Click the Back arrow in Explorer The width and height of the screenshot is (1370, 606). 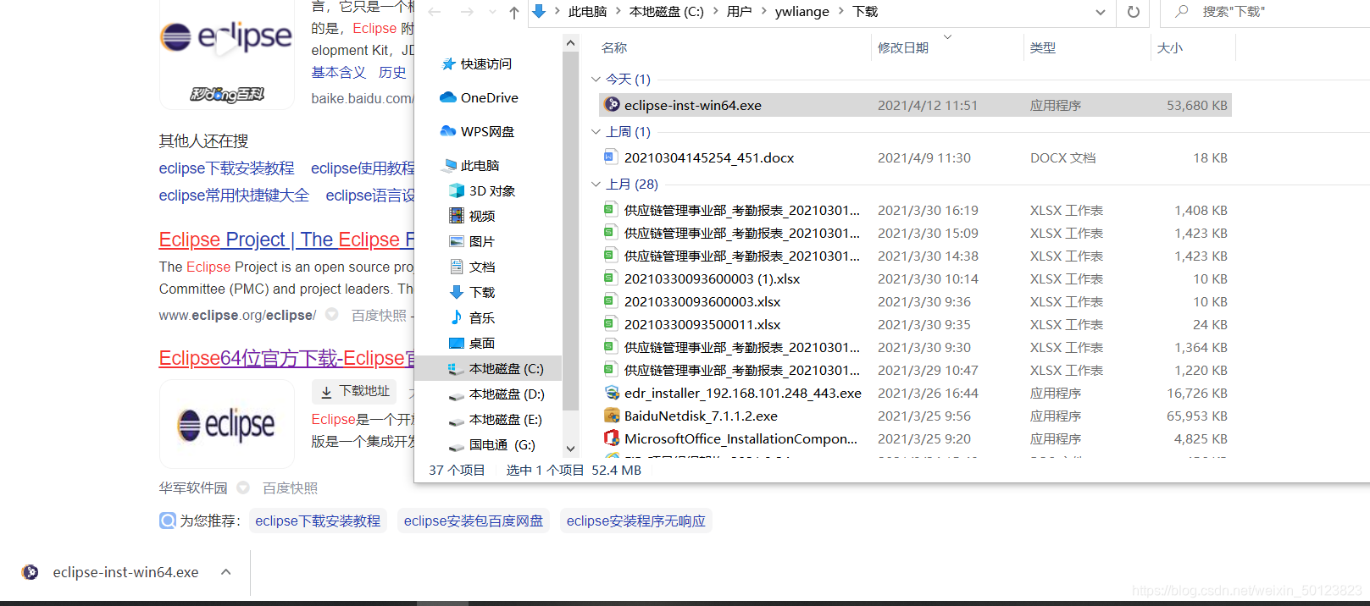click(x=435, y=12)
